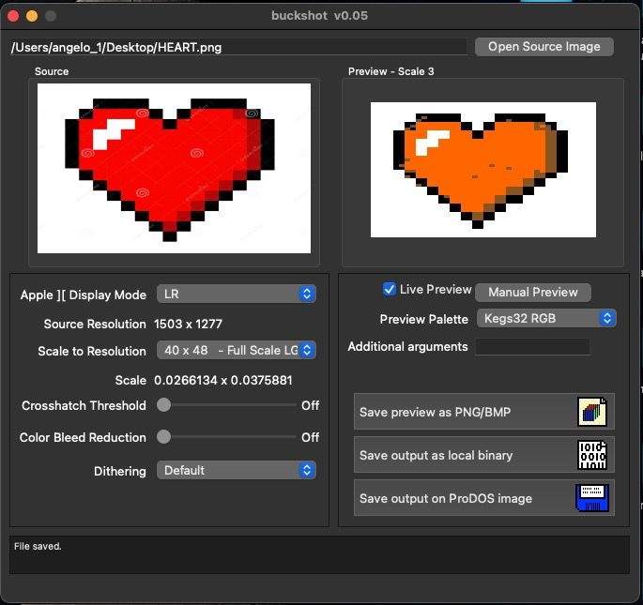The width and height of the screenshot is (643, 605).
Task: Click Save output as local binary text
Action: coord(436,455)
